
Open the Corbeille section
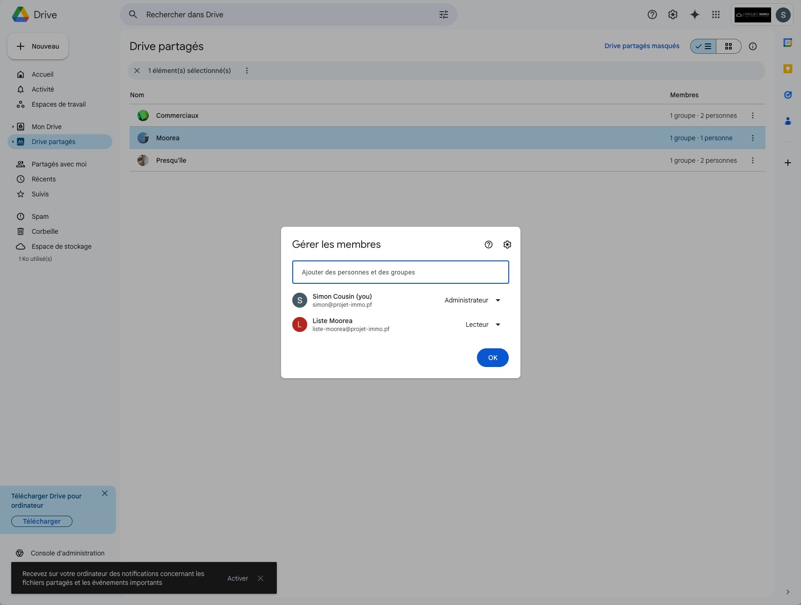pos(45,231)
